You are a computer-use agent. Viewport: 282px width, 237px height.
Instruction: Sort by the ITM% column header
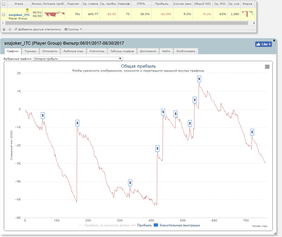click(141, 4)
